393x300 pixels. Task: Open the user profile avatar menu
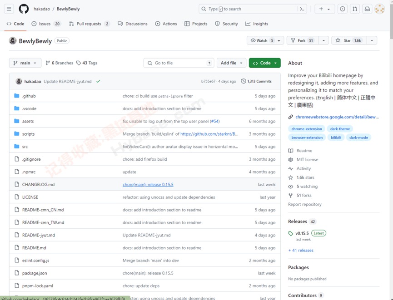(379, 9)
